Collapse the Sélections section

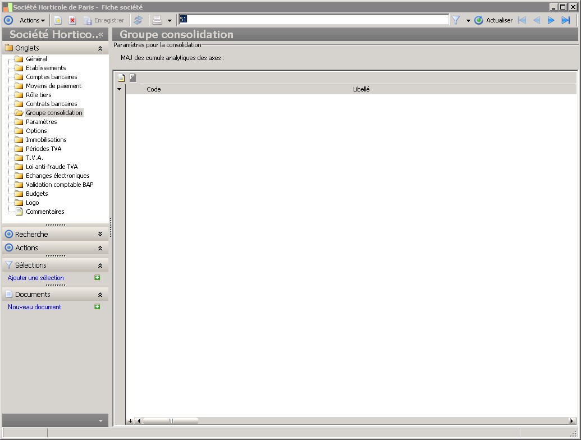pos(100,265)
